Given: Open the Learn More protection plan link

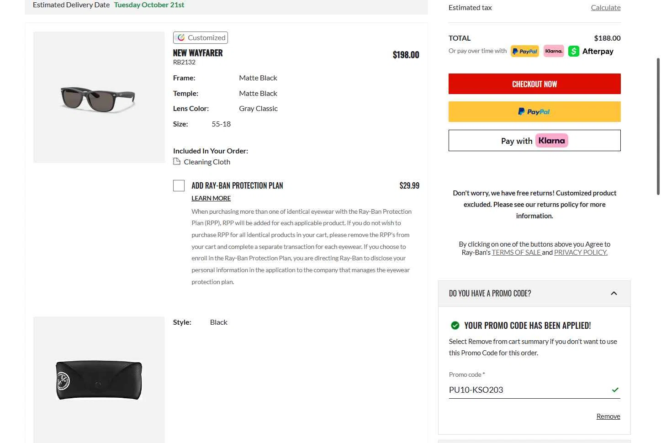Looking at the screenshot, I should [211, 198].
